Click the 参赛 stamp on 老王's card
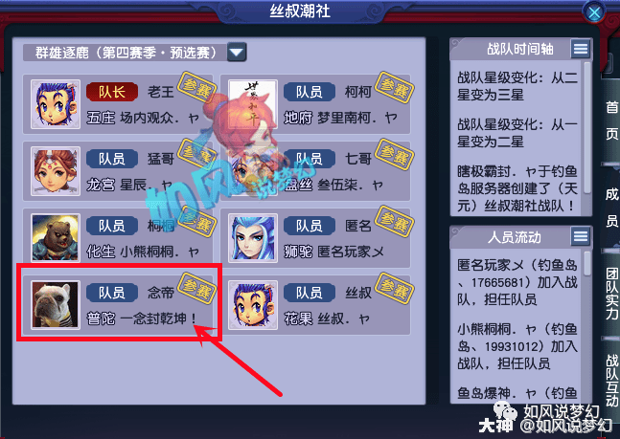Screen dimensions: 620x439 196,87
